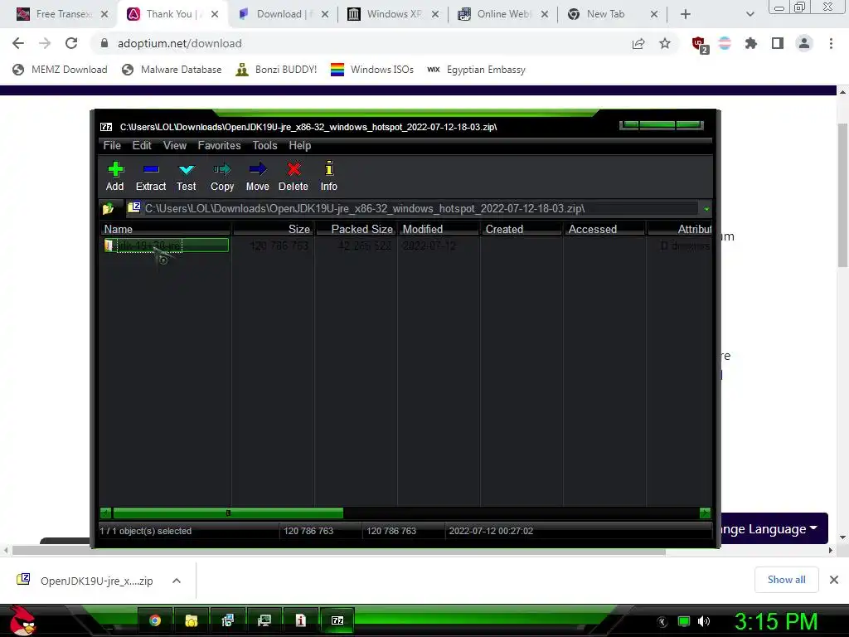Open the Info toolbar icon
Viewport: 849px width, 637px height.
tap(328, 176)
